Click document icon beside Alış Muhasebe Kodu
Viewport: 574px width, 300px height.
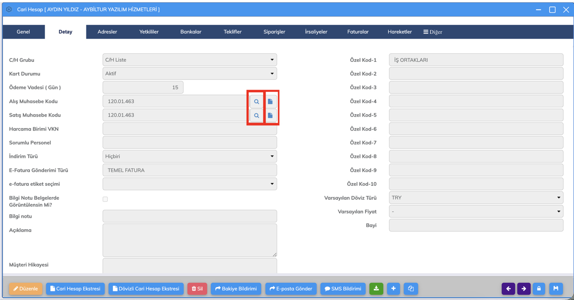pos(270,102)
